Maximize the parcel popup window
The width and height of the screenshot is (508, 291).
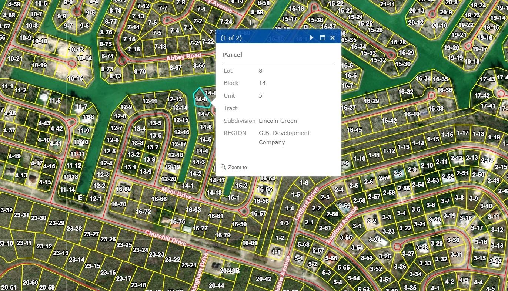pos(322,38)
